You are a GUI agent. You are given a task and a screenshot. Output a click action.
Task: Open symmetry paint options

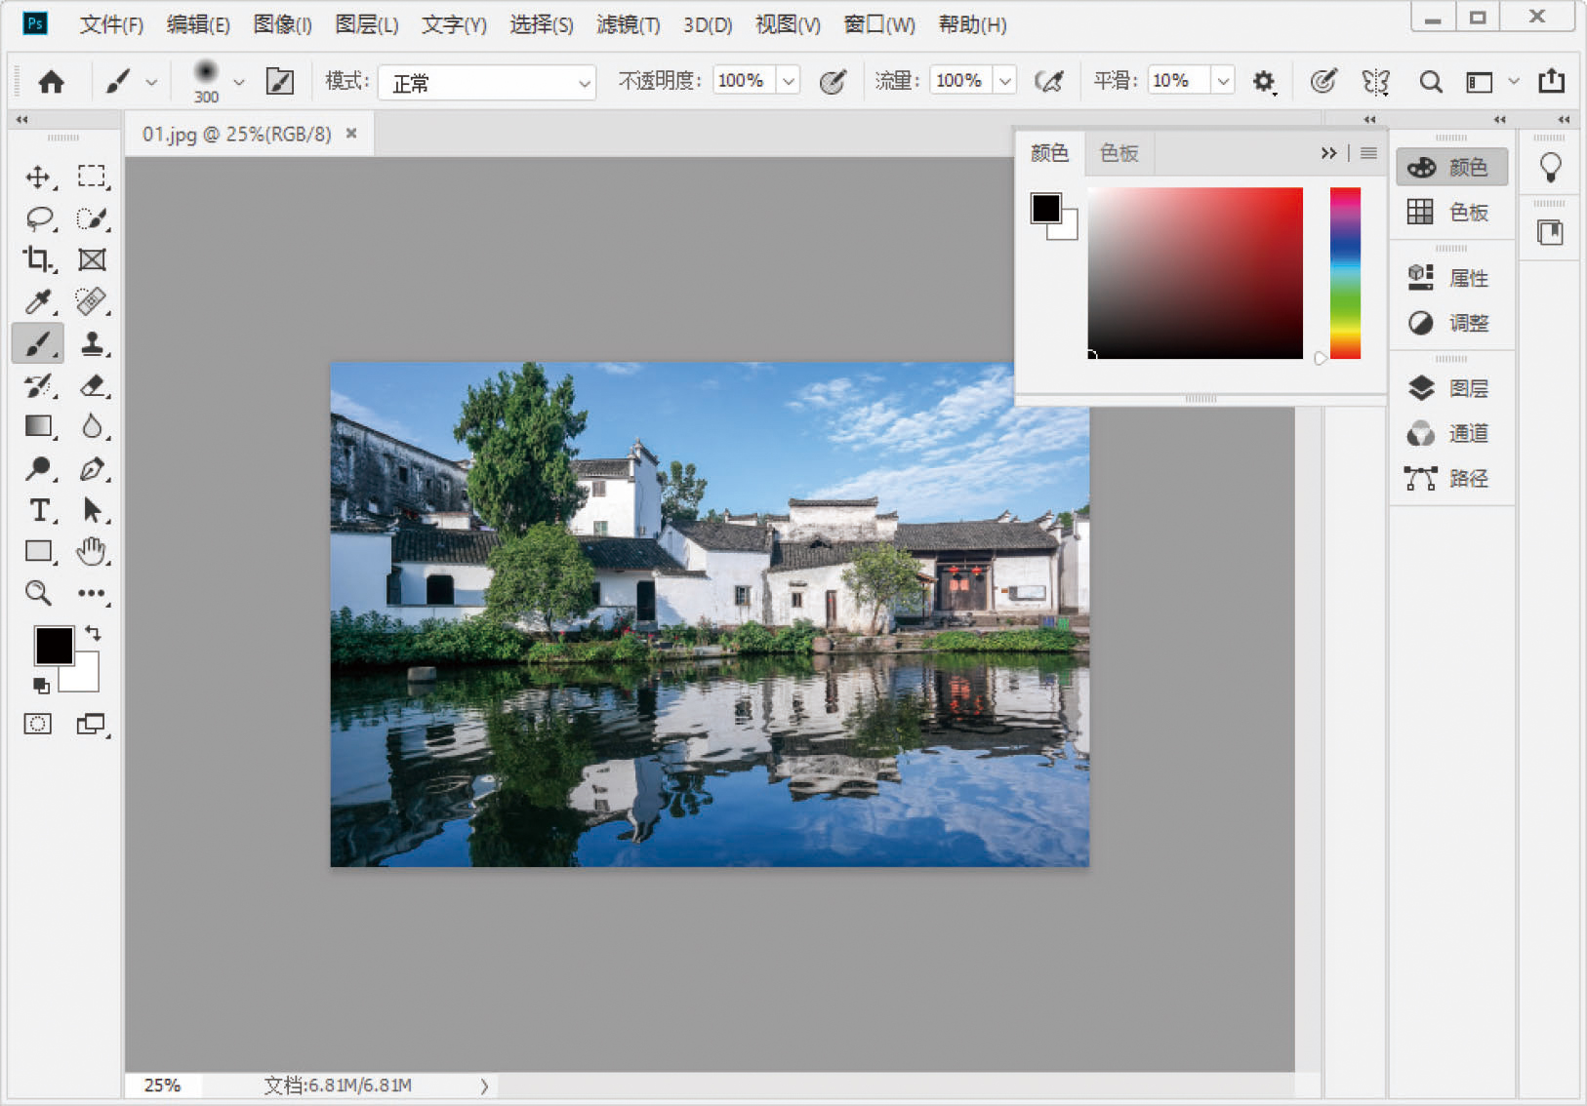[x=1376, y=82]
